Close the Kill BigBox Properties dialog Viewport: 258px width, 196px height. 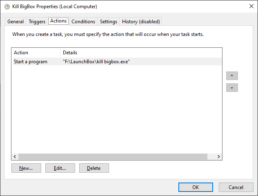tap(251, 6)
